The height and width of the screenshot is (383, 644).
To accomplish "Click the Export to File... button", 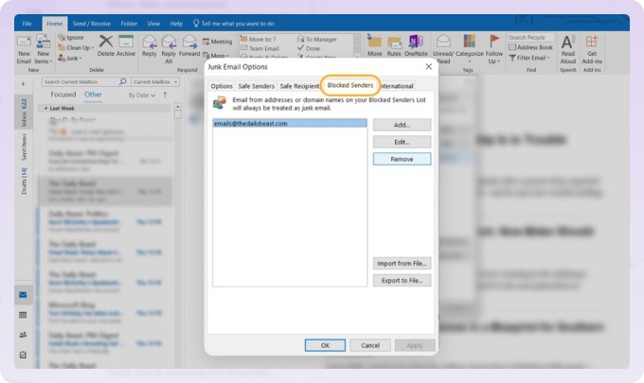I will (402, 281).
